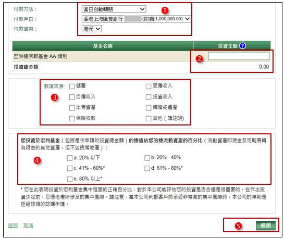Image resolution: width=284 pixels, height=239 pixels.
Task: Check the 儲蓄 checkbox
Action: pos(72,86)
